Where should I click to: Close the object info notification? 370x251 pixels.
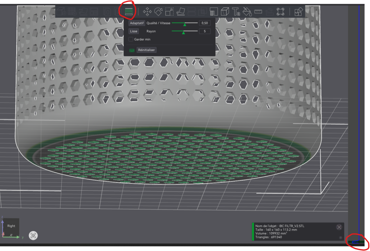(339, 227)
